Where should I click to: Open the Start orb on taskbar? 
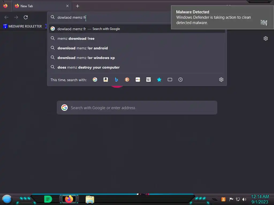coord(7,199)
